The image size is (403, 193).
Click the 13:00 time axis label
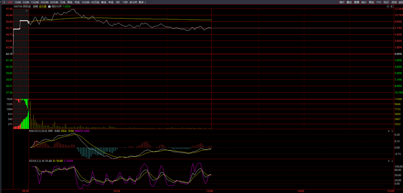pos(210,191)
